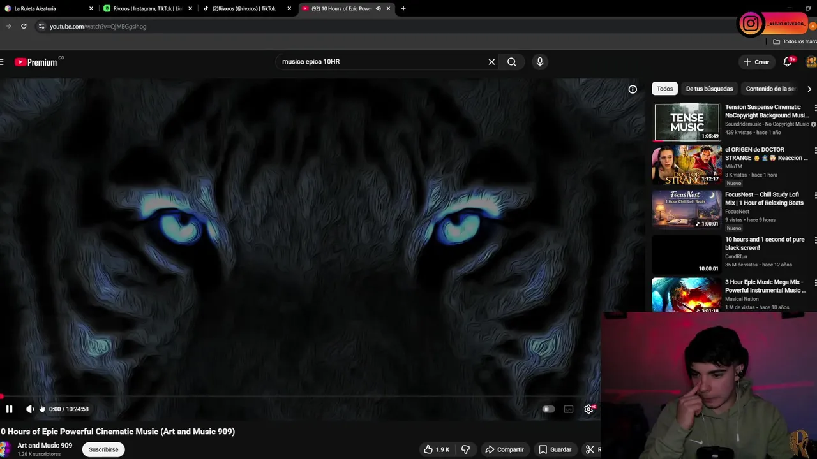Open options menu for FocusNest video
Screen dimensions: 817x459
point(815,195)
